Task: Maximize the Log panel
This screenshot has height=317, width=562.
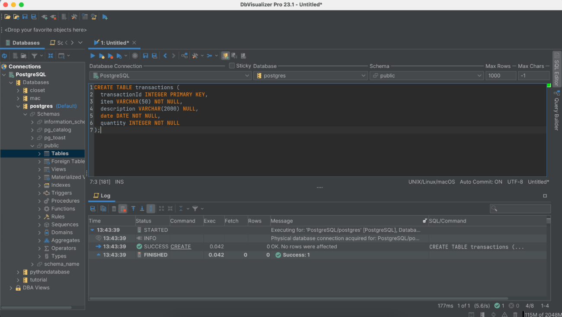Action: pyautogui.click(x=546, y=195)
